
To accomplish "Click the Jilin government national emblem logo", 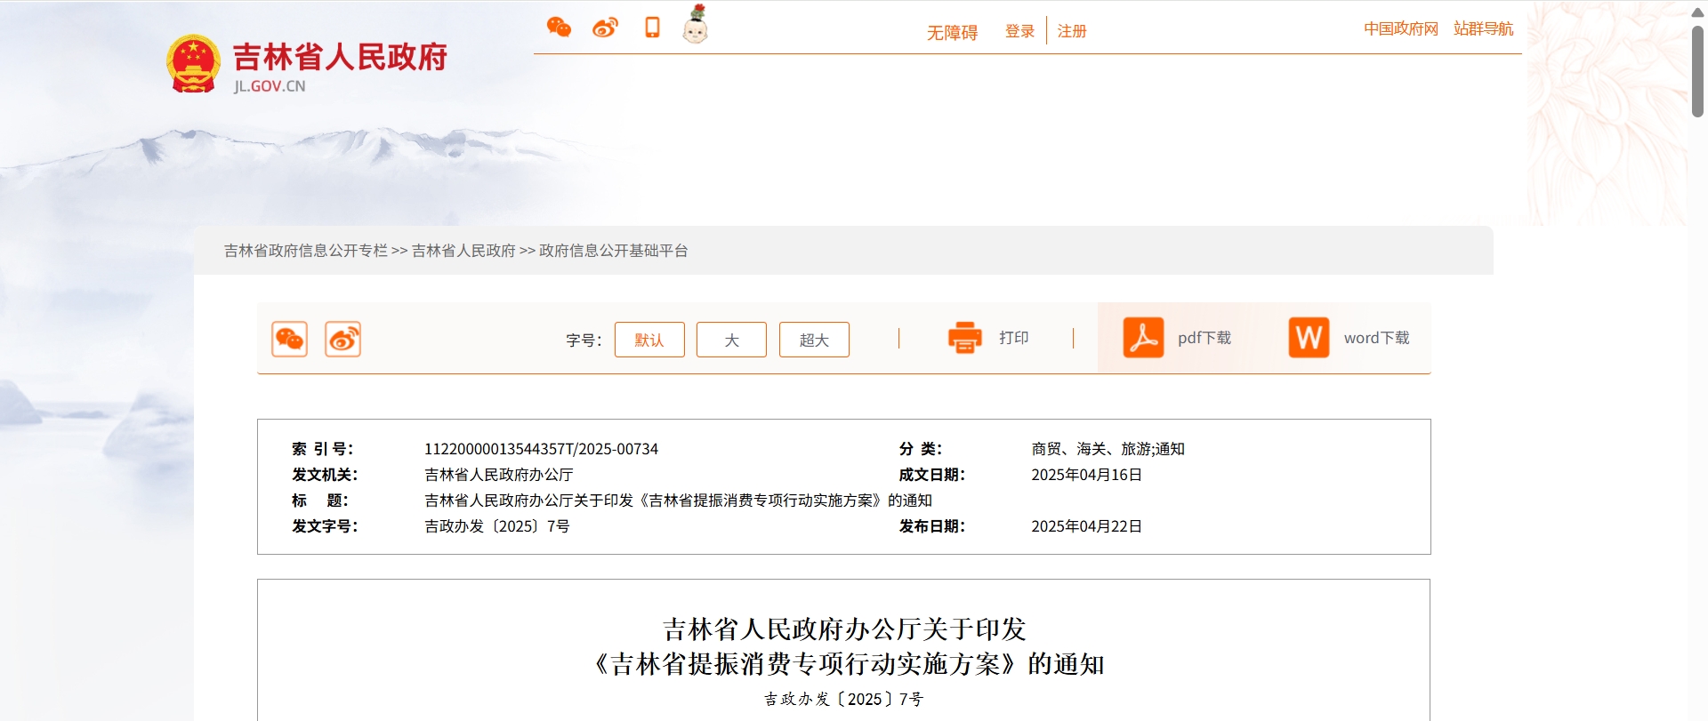I will 193,63.
